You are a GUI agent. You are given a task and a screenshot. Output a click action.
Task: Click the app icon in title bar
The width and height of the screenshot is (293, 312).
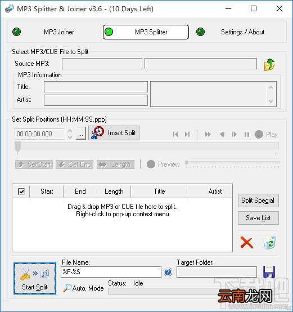[x=10, y=8]
